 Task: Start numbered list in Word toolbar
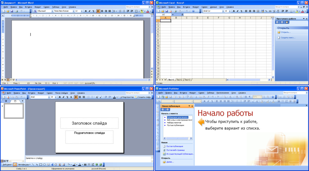click(120, 11)
